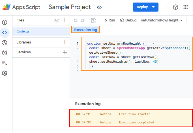The width and height of the screenshot is (193, 133).
Task: Click the Execution log toolbar button
Action: point(85,30)
